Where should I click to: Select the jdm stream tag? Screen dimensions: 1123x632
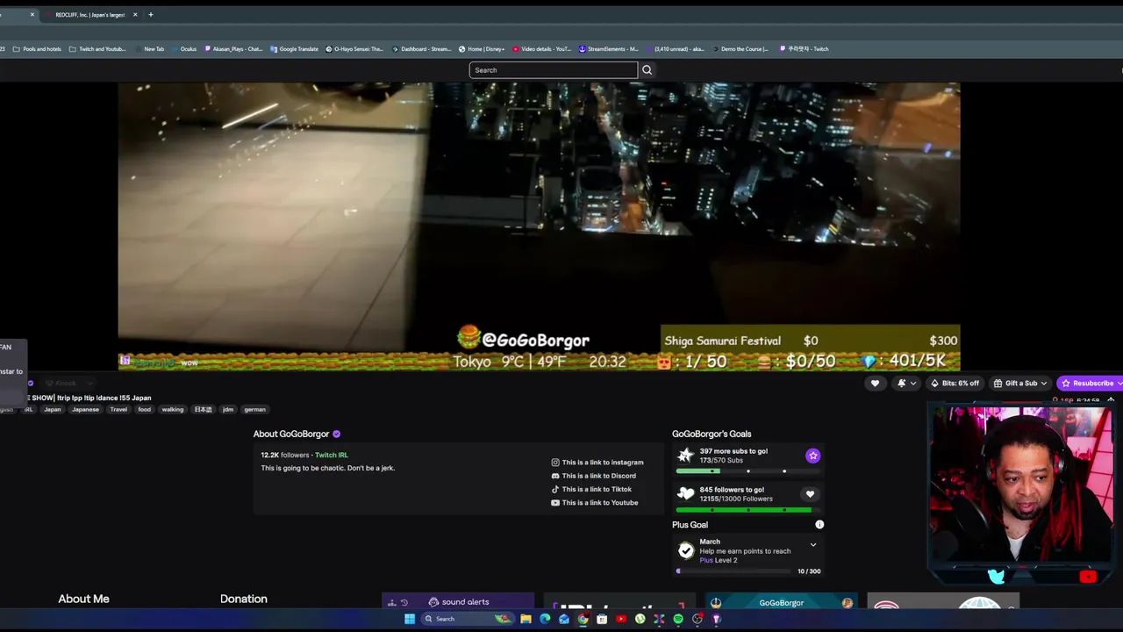click(228, 410)
